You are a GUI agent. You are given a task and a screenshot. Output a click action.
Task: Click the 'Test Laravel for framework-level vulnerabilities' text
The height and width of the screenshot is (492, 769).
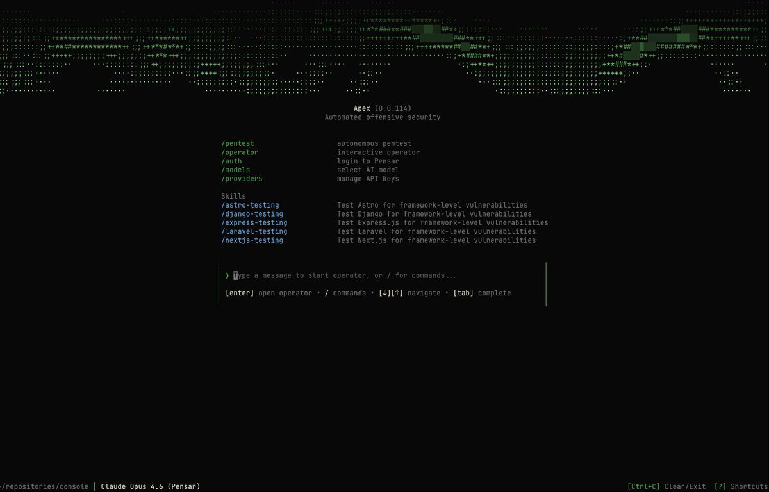click(436, 231)
